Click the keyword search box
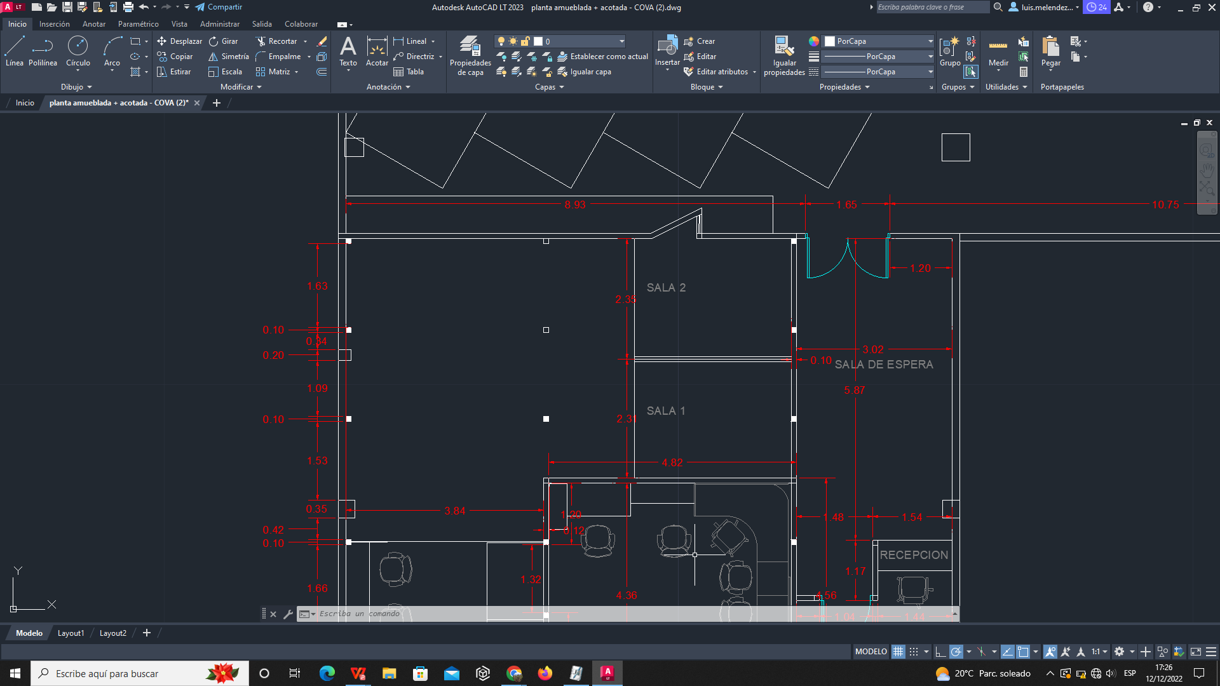1220x686 pixels. 932,7
